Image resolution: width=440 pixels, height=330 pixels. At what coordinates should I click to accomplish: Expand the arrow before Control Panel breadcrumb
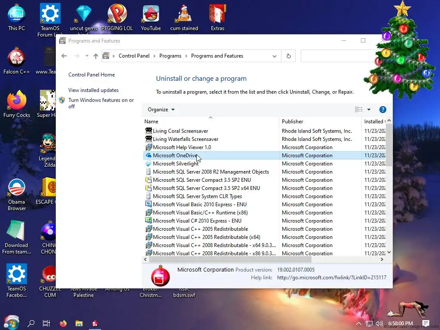(x=113, y=56)
